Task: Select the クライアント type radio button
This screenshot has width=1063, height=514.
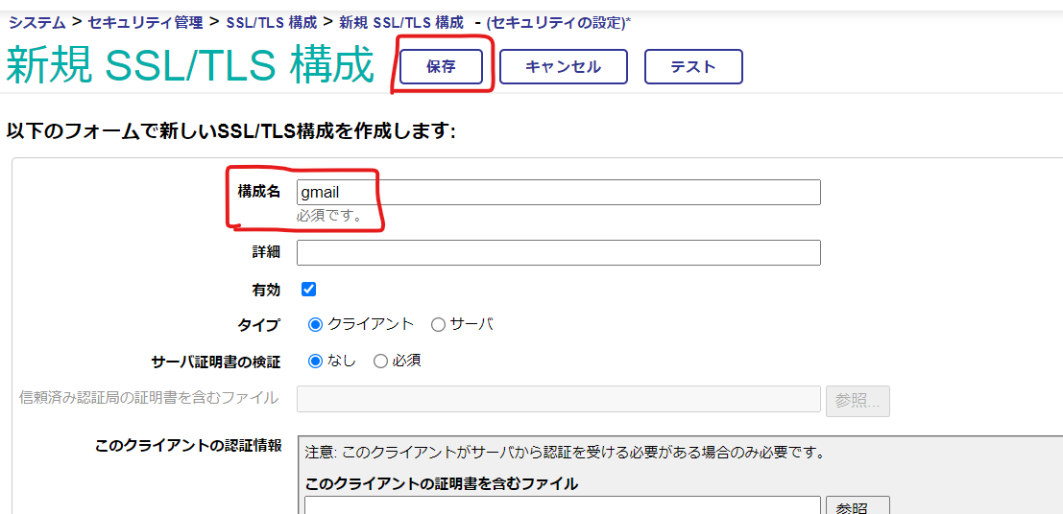Action: tap(316, 325)
